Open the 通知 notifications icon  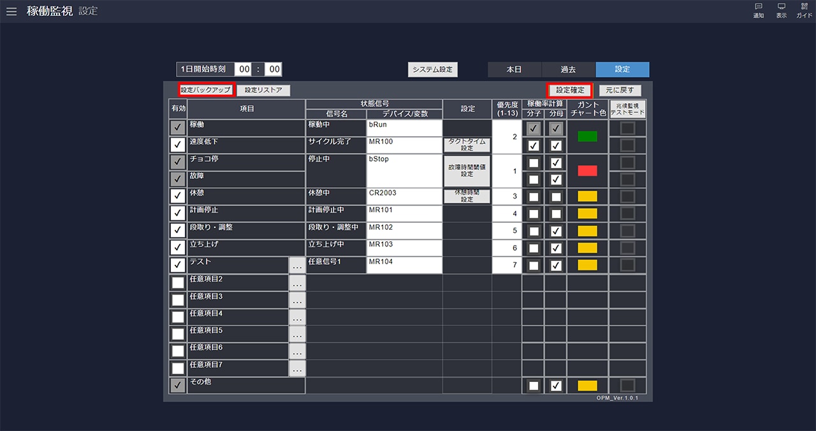tap(759, 10)
